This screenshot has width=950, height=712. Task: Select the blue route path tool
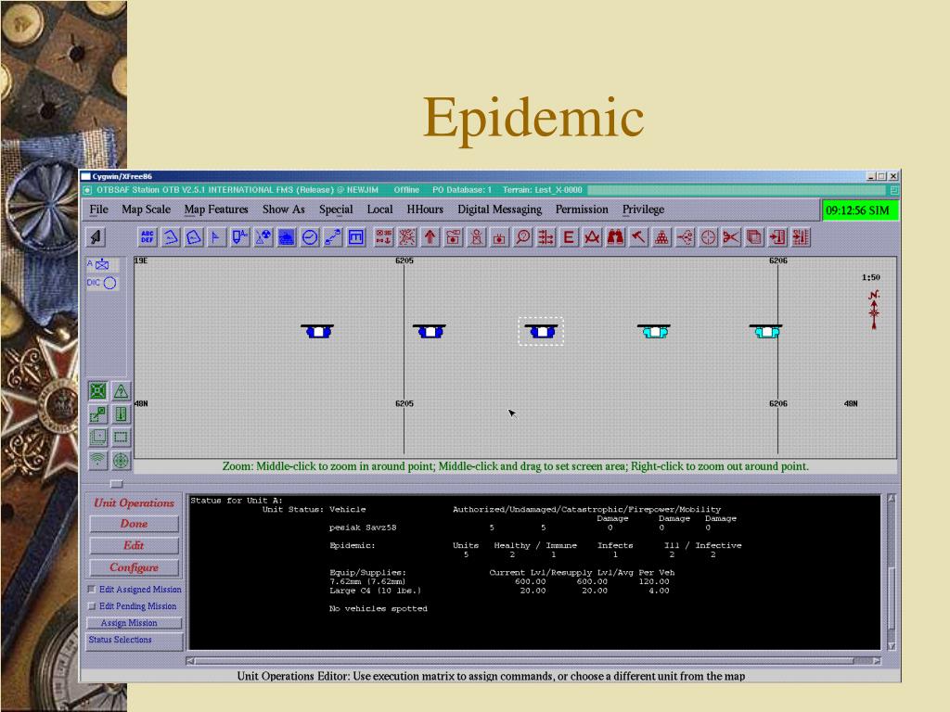(x=333, y=236)
